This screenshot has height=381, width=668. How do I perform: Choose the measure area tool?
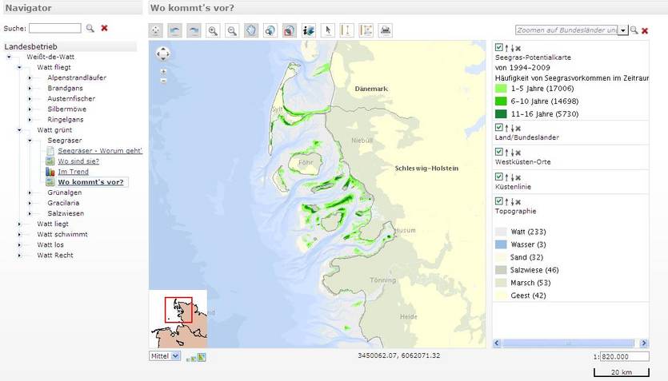[x=366, y=30]
